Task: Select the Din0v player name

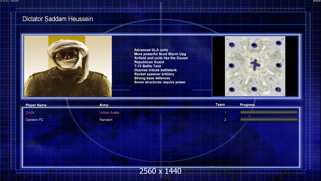Action: point(30,113)
